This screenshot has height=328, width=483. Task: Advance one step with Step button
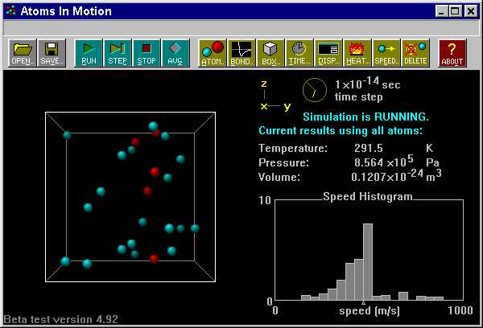(118, 52)
